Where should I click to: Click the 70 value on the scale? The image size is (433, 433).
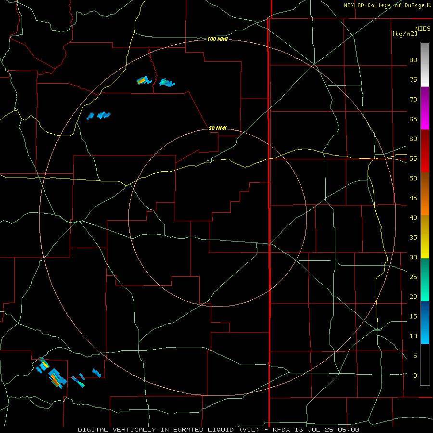(x=413, y=100)
